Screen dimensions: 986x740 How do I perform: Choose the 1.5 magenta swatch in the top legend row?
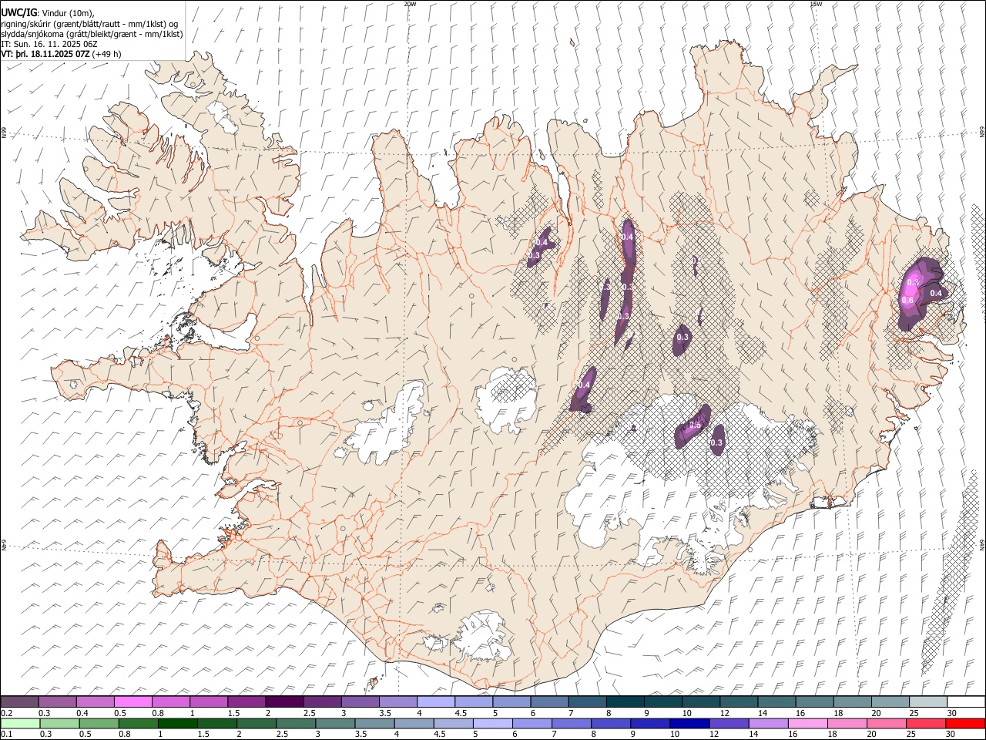[246, 702]
